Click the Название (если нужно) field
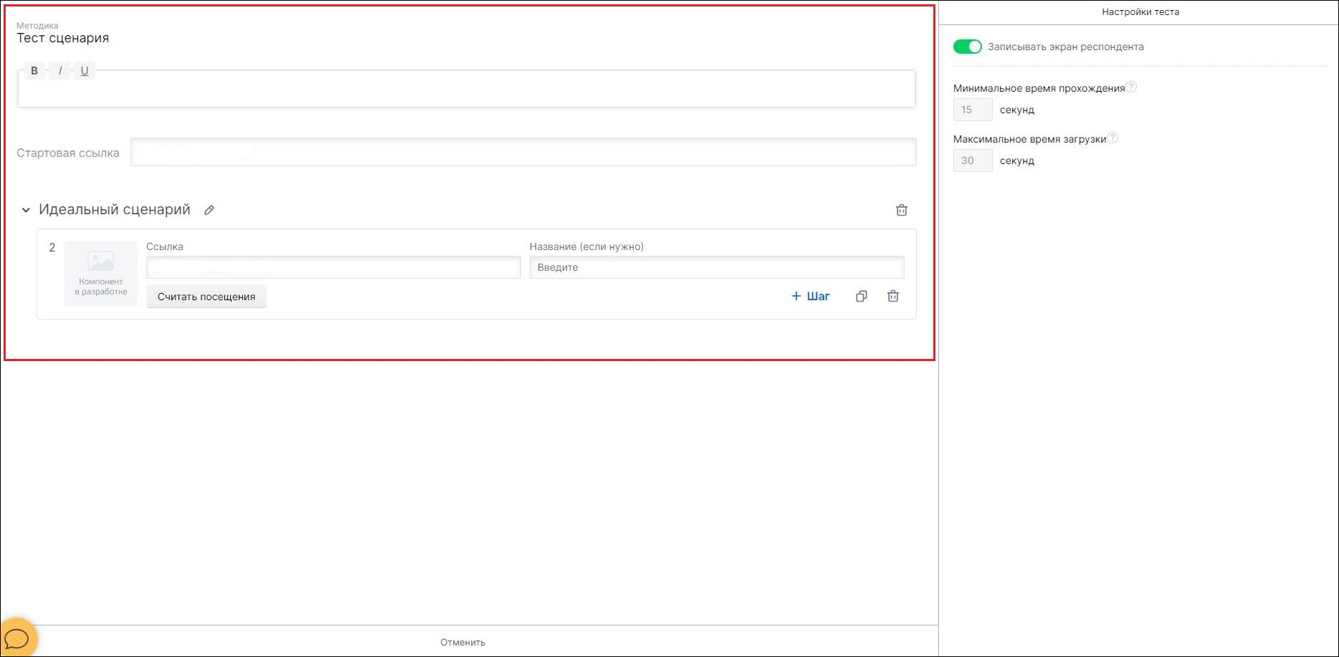 [717, 267]
